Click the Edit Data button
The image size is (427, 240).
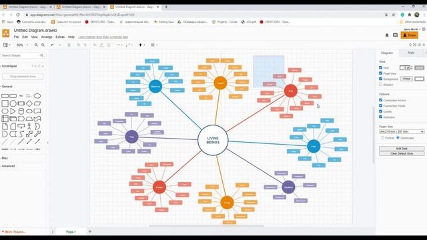[x=402, y=149]
